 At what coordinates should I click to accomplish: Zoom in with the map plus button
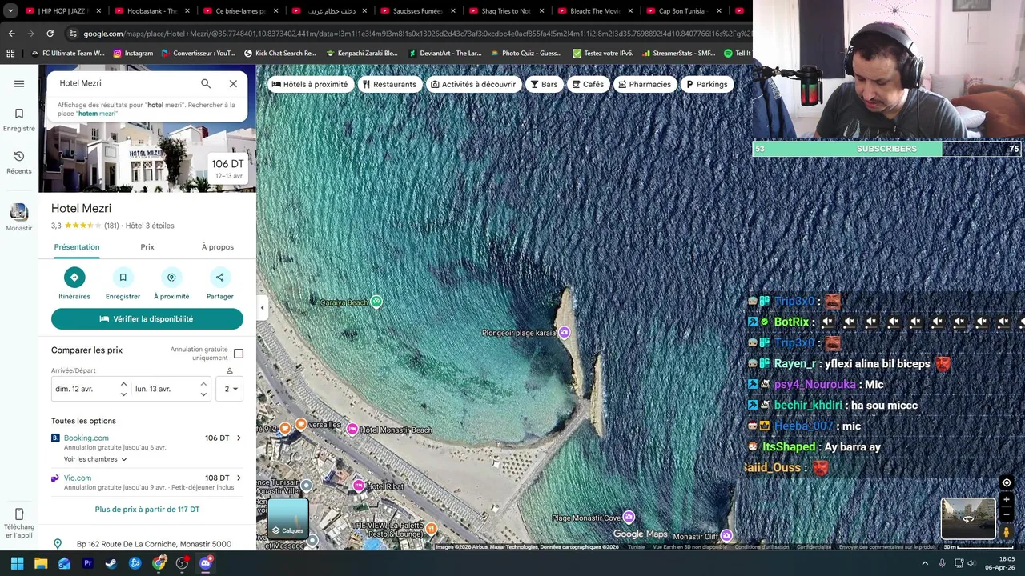click(x=1007, y=500)
